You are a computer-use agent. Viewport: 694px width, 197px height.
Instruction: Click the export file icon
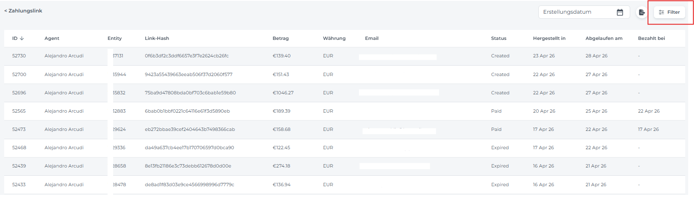pos(642,12)
